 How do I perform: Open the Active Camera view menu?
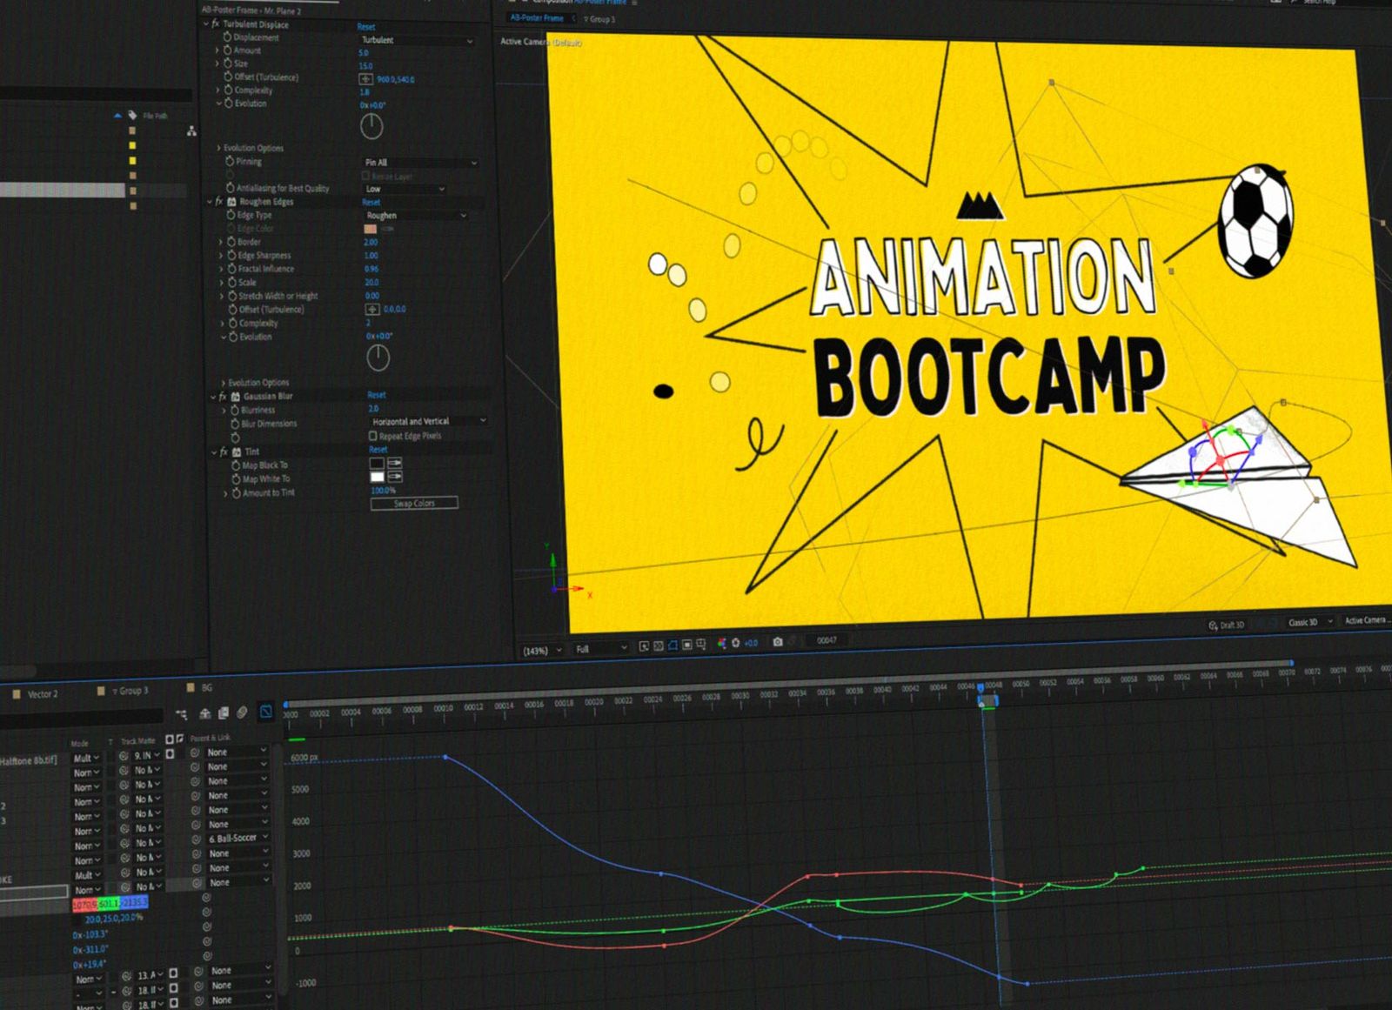pyautogui.click(x=1366, y=620)
